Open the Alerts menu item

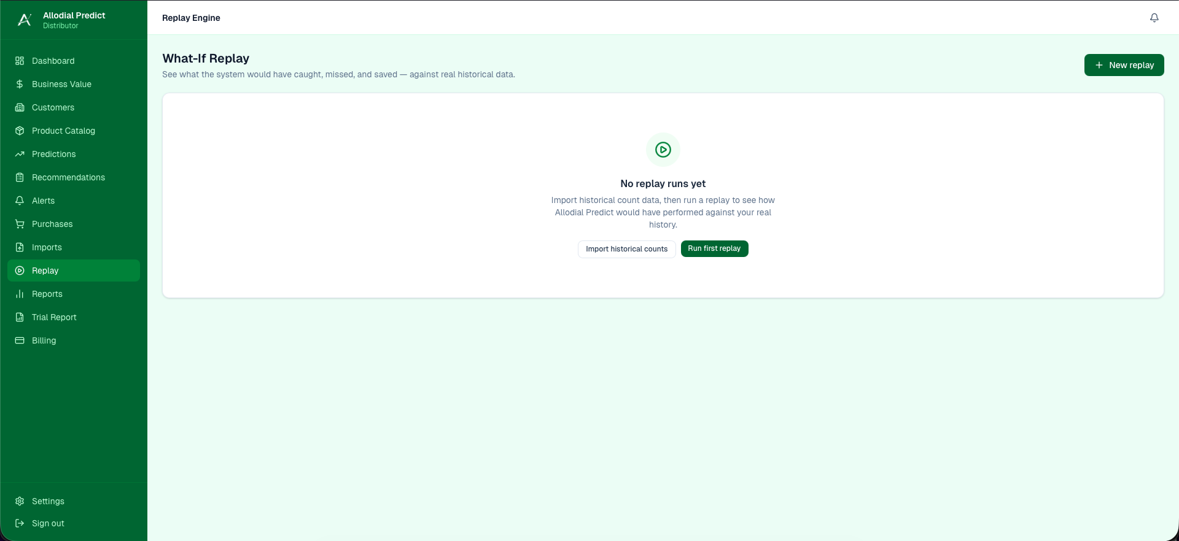(74, 201)
